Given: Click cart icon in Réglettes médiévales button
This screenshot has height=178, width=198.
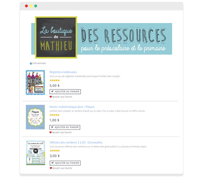Looking at the screenshot, I should point(53,91).
